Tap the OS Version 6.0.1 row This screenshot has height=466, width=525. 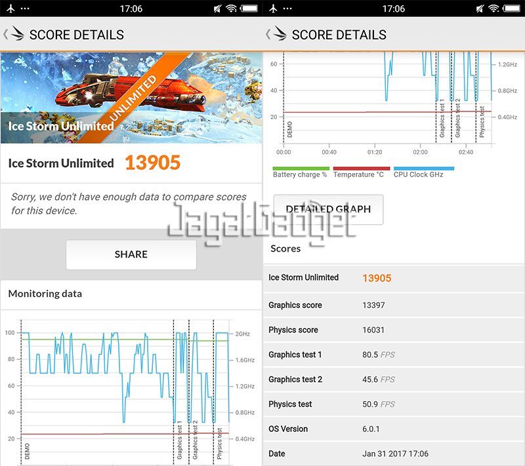[394, 429]
